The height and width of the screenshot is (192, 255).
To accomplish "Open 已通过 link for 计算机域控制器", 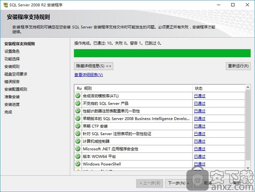I will click(200, 141).
